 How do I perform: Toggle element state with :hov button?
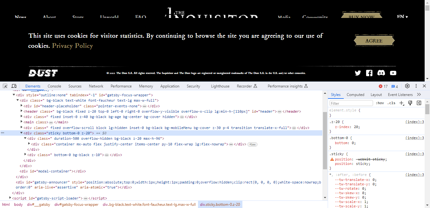(380, 103)
